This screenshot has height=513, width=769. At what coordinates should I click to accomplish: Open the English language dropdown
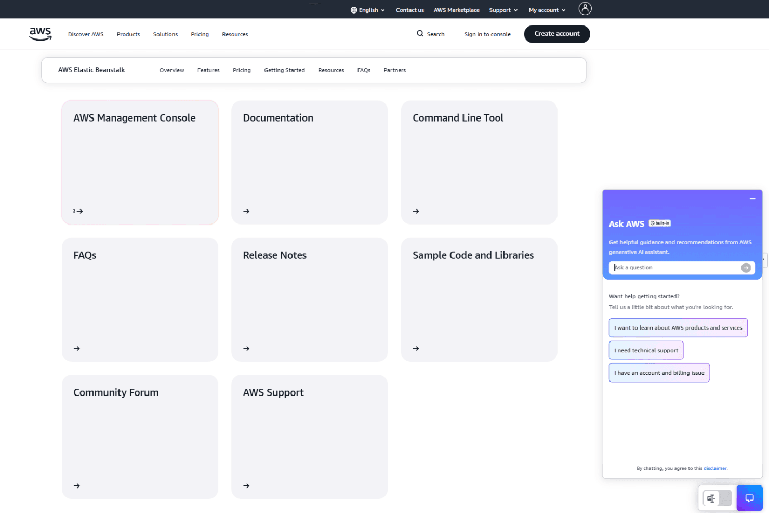tap(368, 10)
